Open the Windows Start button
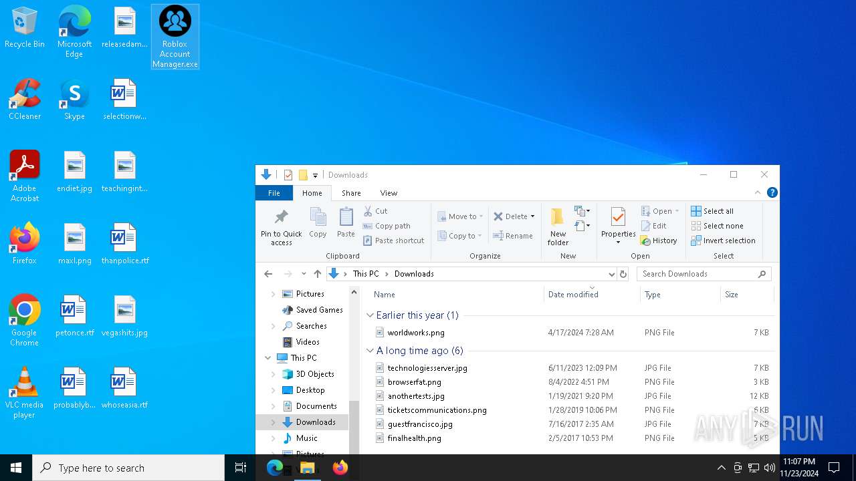This screenshot has height=481, width=856. click(x=16, y=468)
